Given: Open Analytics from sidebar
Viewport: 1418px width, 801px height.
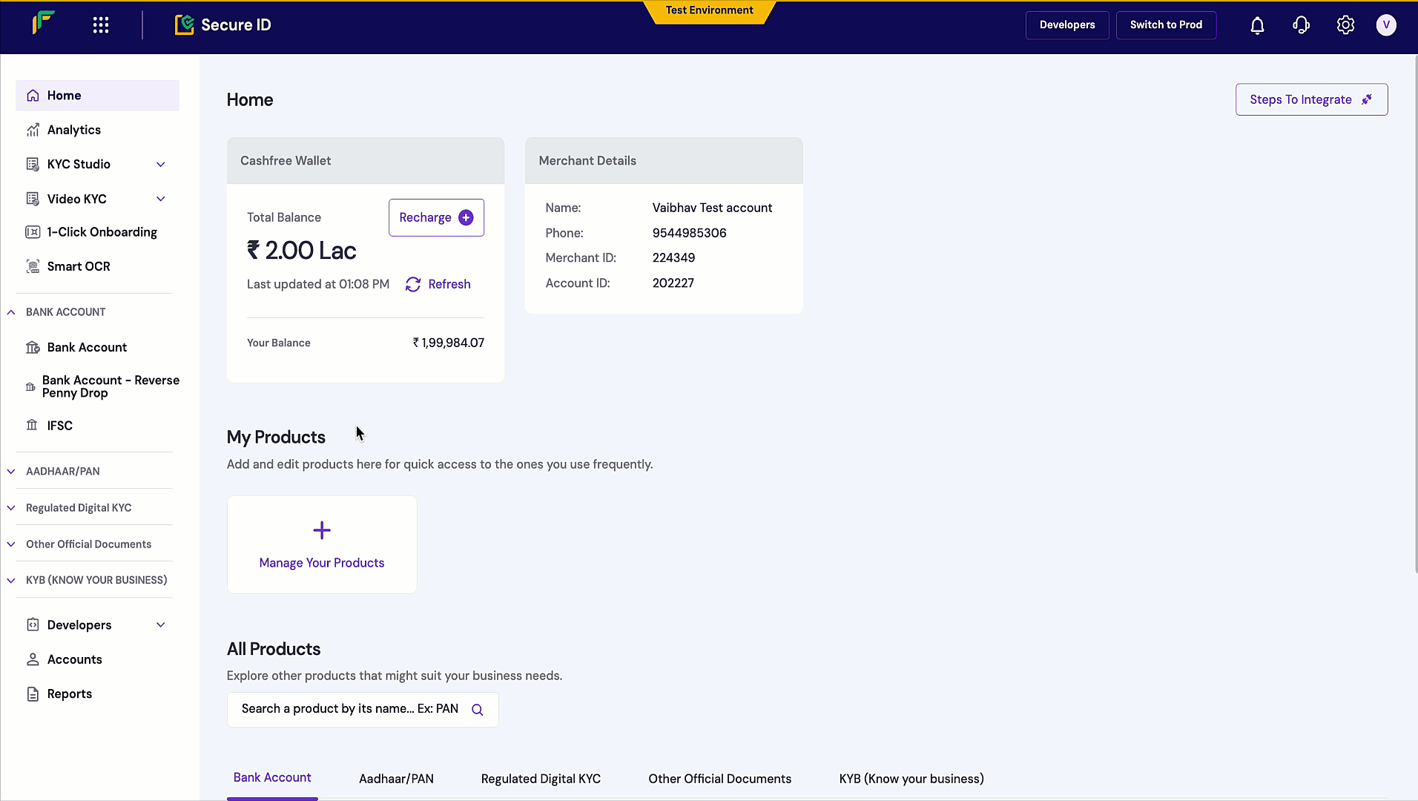Looking at the screenshot, I should point(97,130).
